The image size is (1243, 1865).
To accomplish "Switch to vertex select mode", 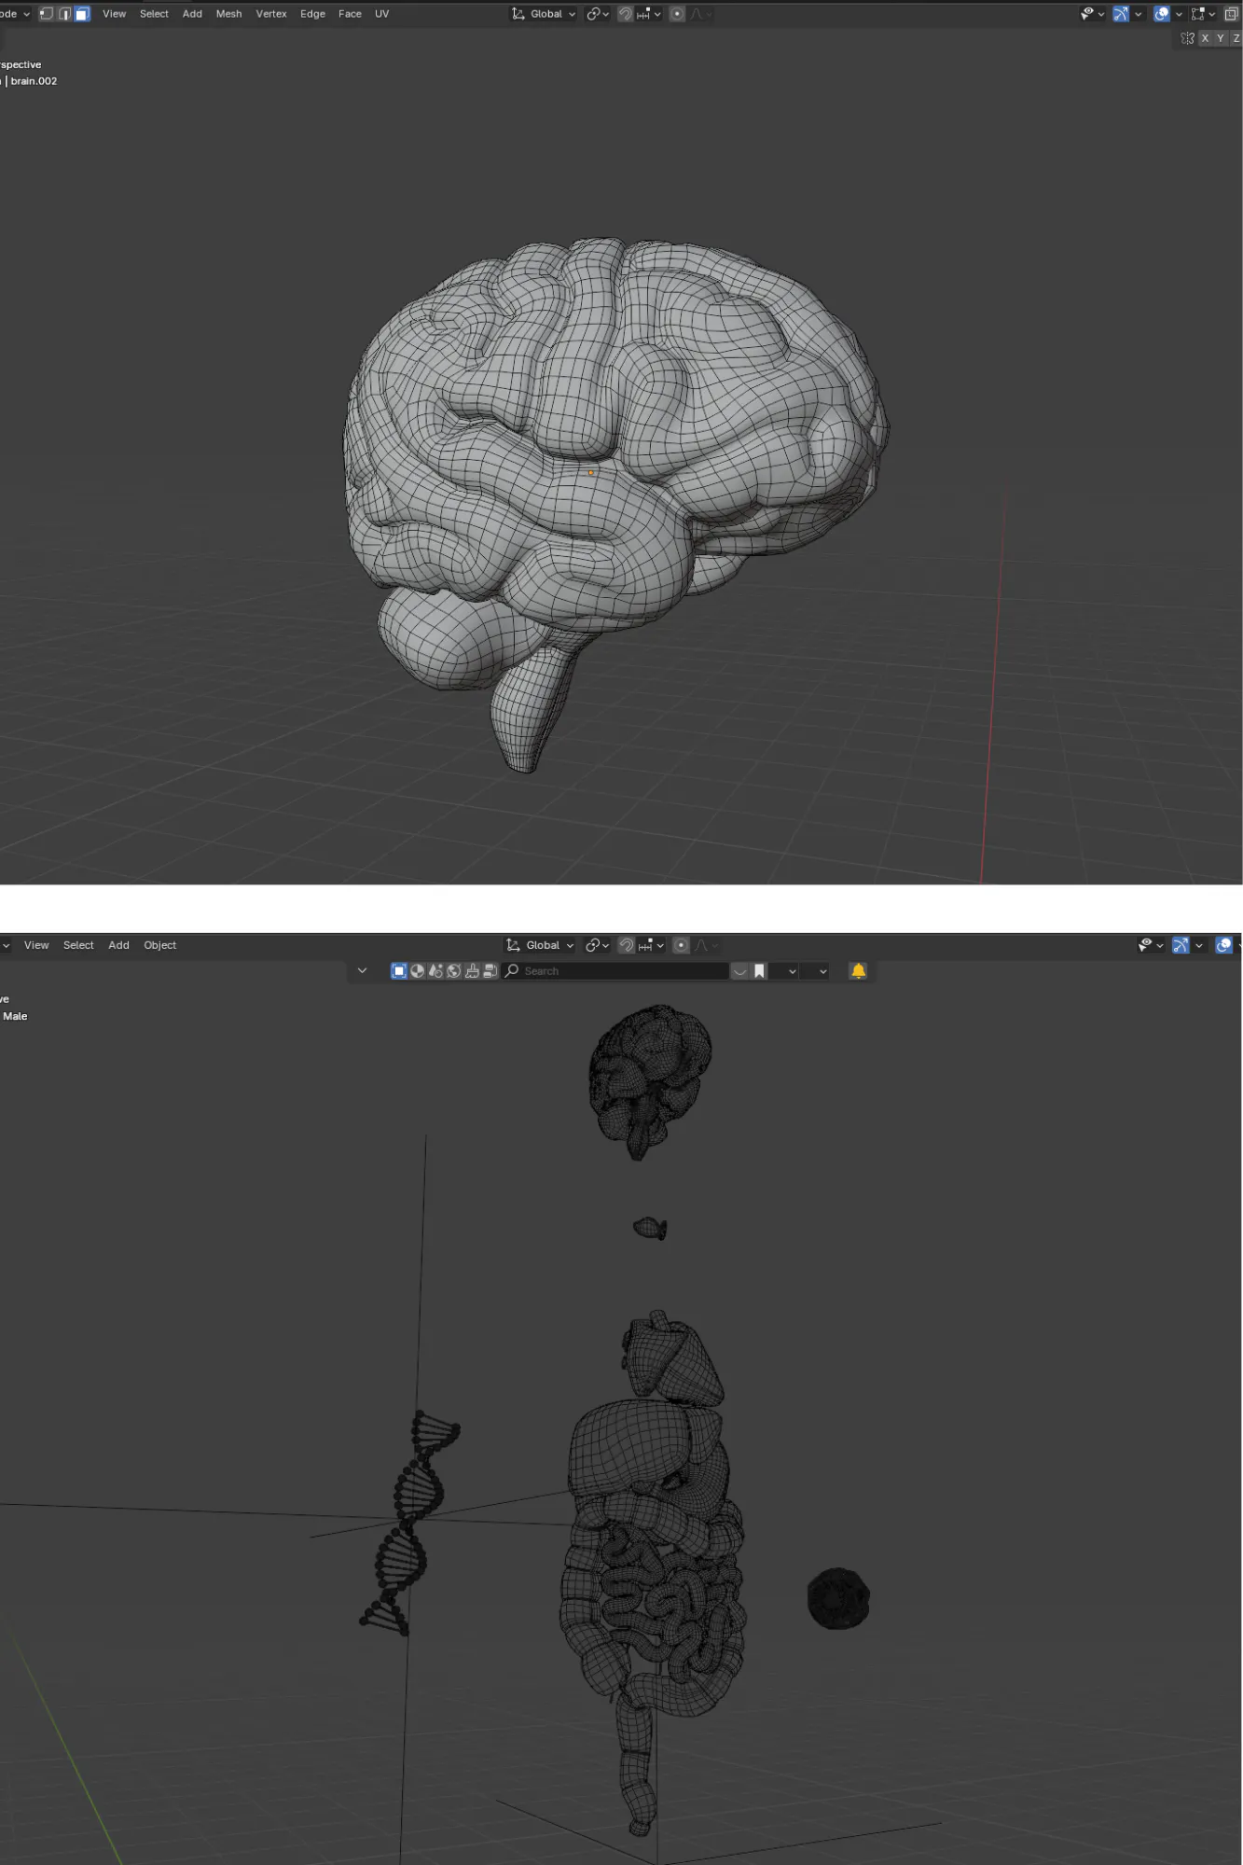I will coord(46,14).
